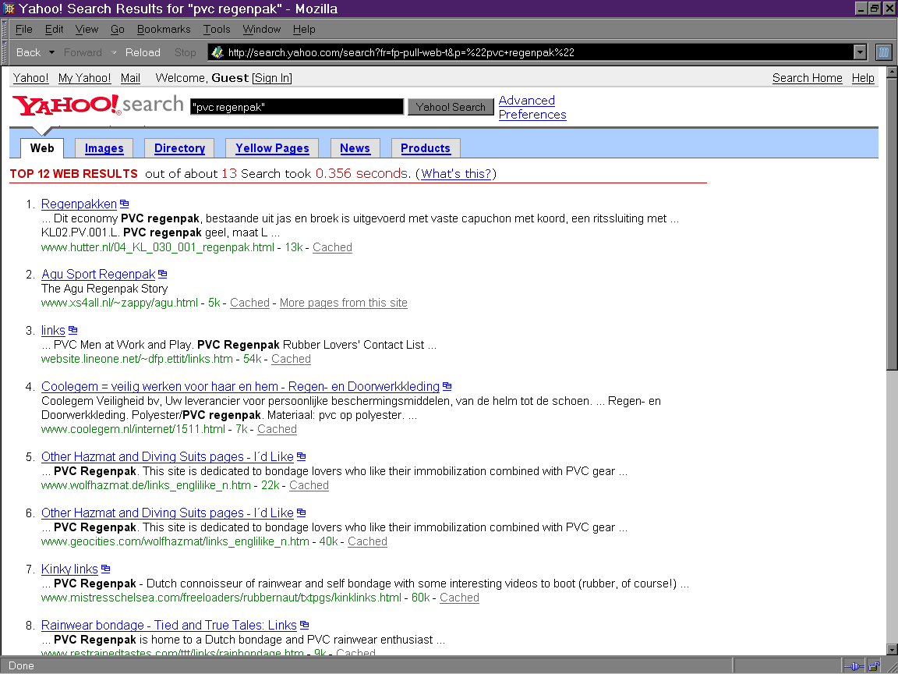Open new-window icon beside Kinky links
The height and width of the screenshot is (674, 898).
tap(105, 569)
